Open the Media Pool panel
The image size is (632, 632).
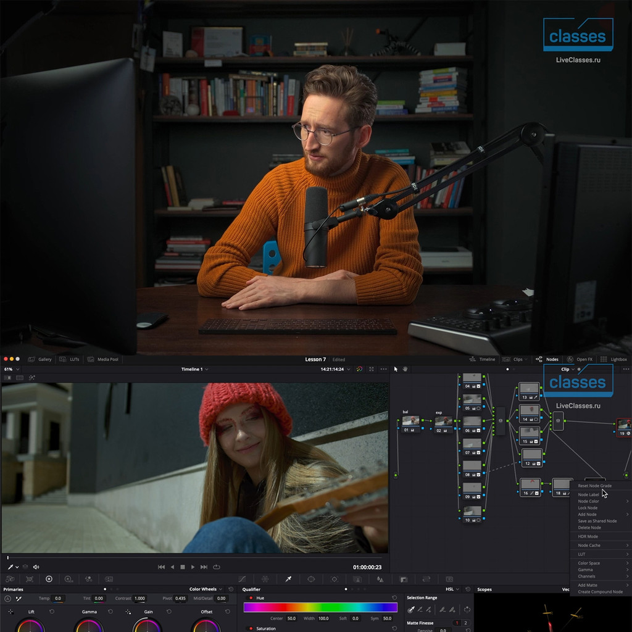(x=103, y=359)
